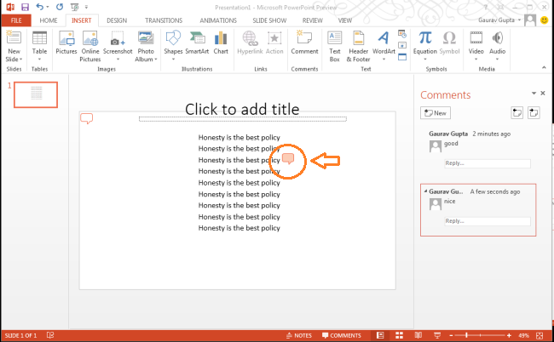554x342 pixels.
Task: Insert Date & Time small icon
Action: [402, 34]
